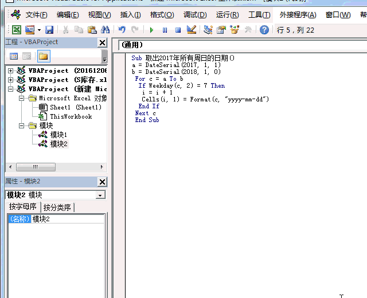Click VBA application icon in menu bar
367x298 pixels.
16,15
